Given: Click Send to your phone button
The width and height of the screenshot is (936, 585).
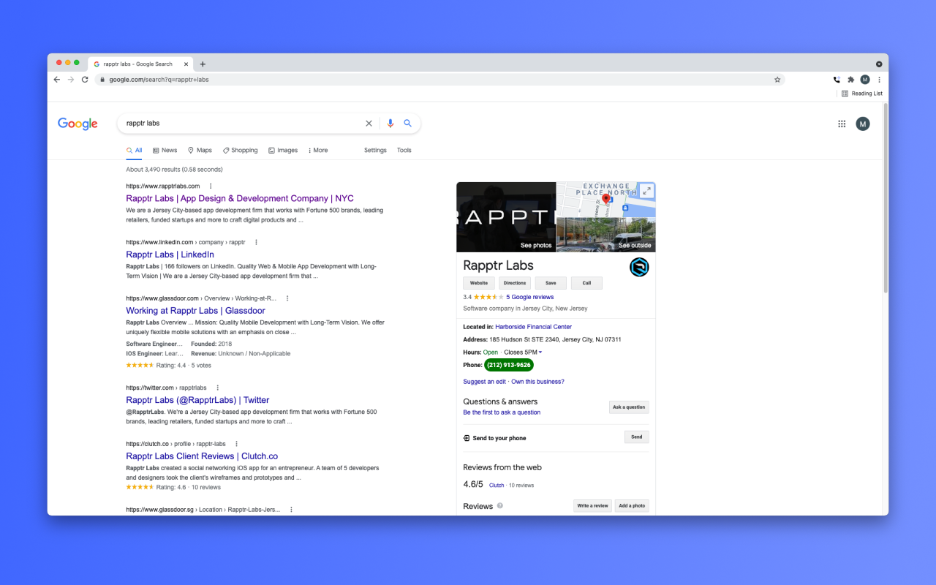Looking at the screenshot, I should (637, 437).
